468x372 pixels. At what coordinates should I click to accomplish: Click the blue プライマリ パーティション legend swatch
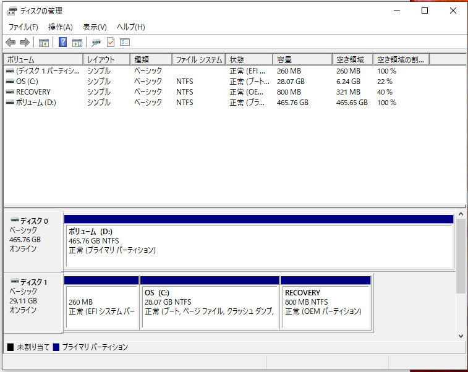pos(56,347)
